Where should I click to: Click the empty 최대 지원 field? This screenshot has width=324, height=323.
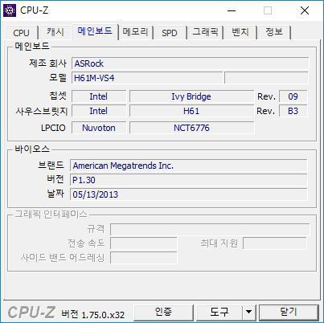[x=275, y=243]
